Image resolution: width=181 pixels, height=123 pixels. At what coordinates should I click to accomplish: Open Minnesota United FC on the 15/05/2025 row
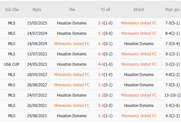pyautogui.click(x=139, y=23)
